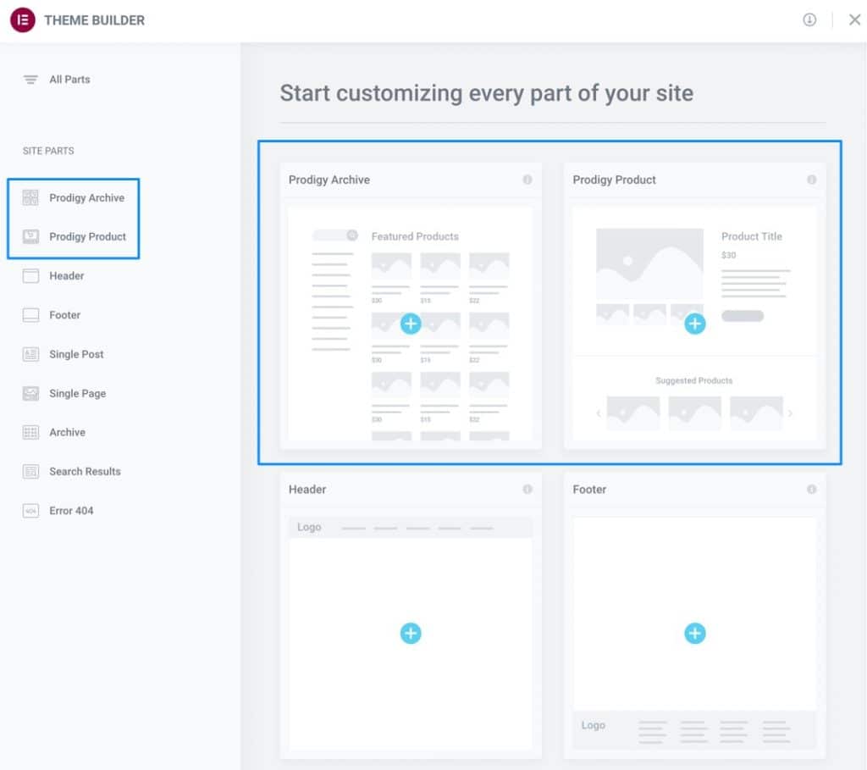Screen dimensions: 867x770
Task: Click the Search Results sidebar icon
Action: coord(30,471)
